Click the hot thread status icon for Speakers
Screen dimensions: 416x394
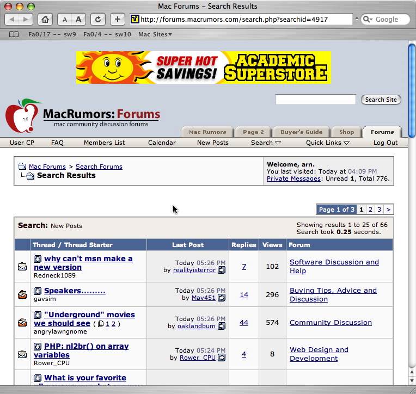click(22, 294)
